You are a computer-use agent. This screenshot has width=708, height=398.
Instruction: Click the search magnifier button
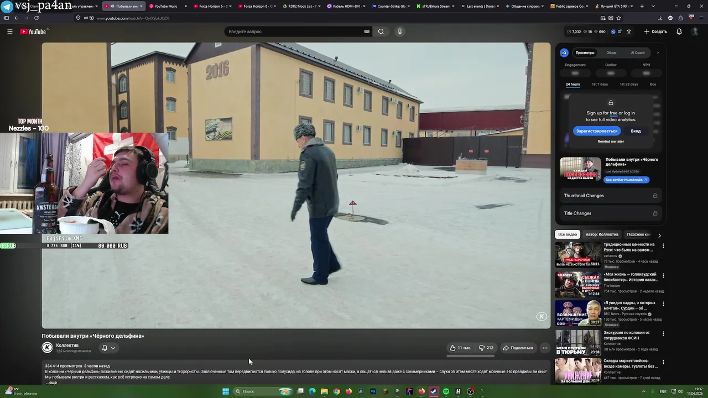tap(381, 32)
